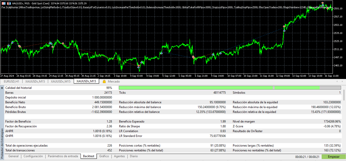Switch to the EURUSD,H1 chart tab

(x=11, y=82)
